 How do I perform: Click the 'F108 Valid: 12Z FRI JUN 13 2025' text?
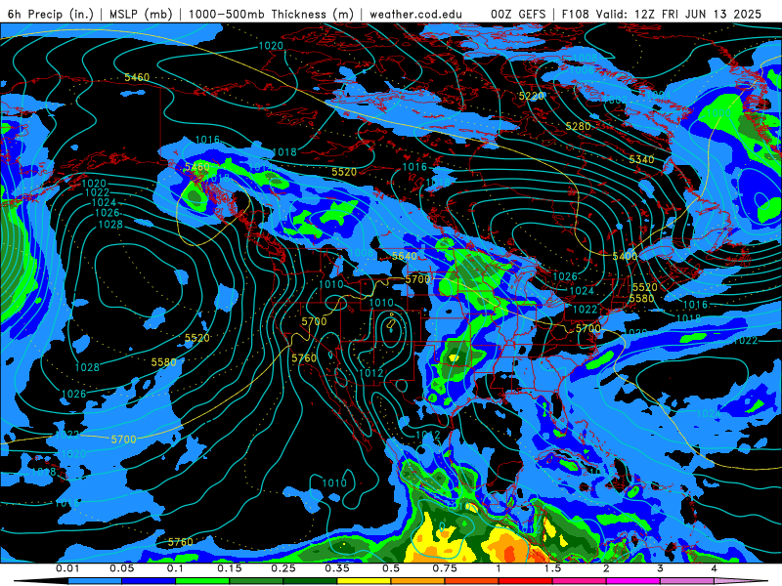(662, 14)
